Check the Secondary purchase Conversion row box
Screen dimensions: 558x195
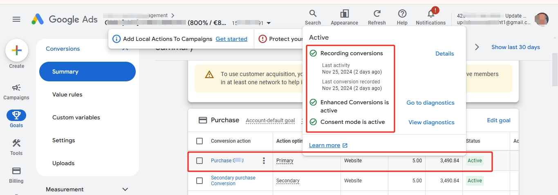[x=199, y=181]
